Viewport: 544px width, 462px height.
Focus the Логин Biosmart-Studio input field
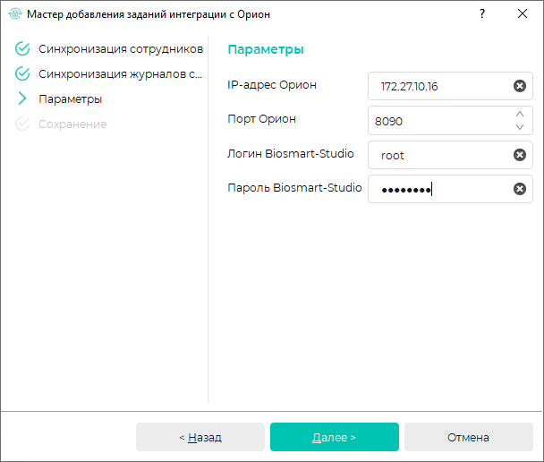tap(450, 155)
